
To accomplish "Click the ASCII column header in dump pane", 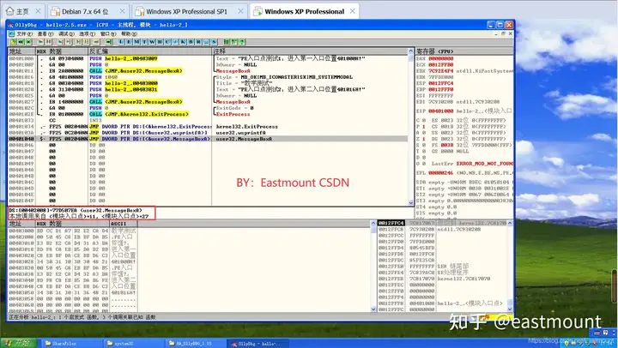I will [x=123, y=224].
